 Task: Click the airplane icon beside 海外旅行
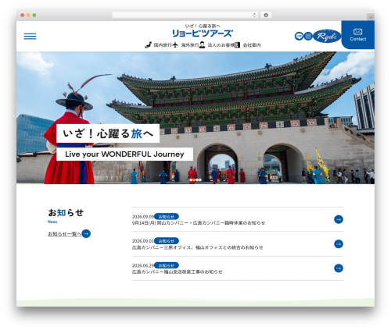[175, 45]
